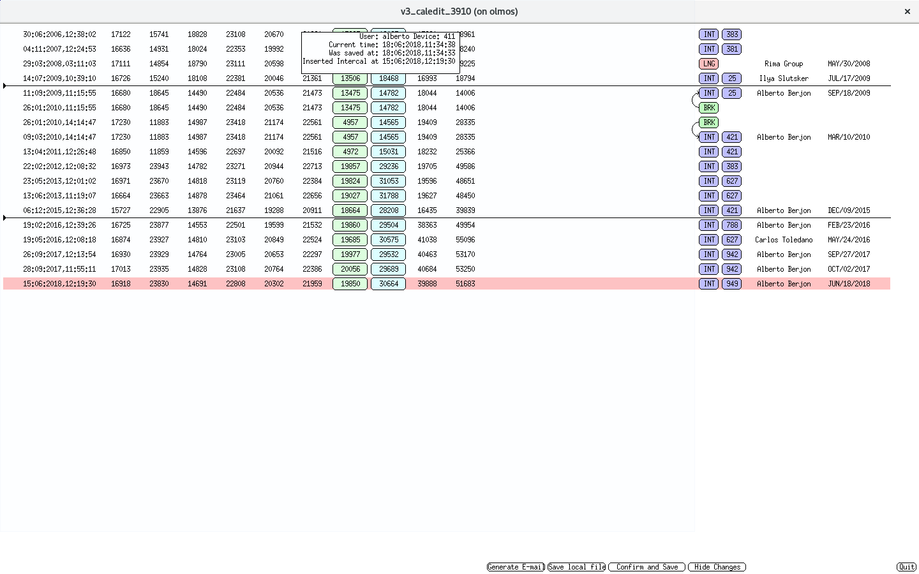Click the BRK tag in the 26:01:2010,14:14:47 row
The height and width of the screenshot is (574, 919).
708,122
